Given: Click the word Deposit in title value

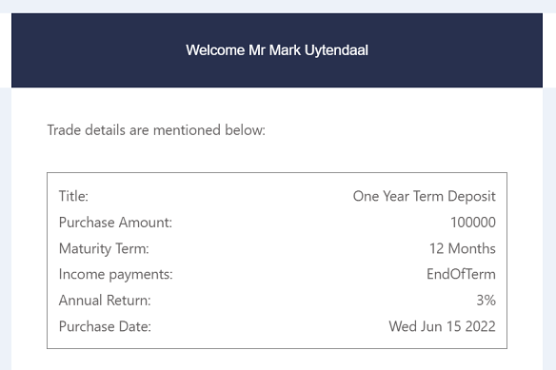Looking at the screenshot, I should coord(471,196).
